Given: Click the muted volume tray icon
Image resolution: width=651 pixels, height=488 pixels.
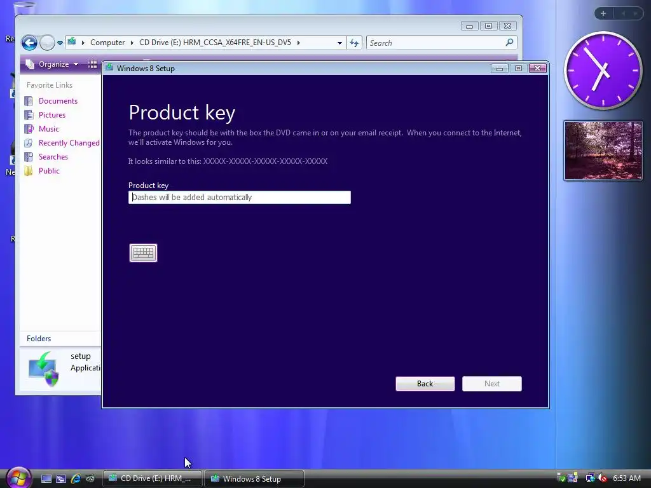Looking at the screenshot, I should pos(602,478).
